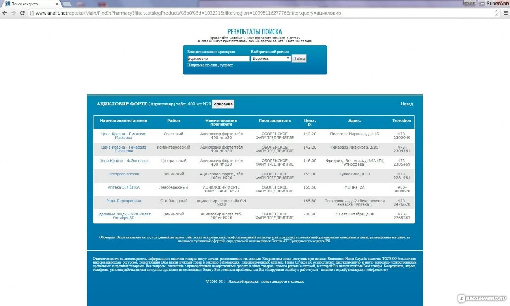Viewport: 510px width, 306px height.
Task: Click the Центральный district cell
Action: [174, 161]
